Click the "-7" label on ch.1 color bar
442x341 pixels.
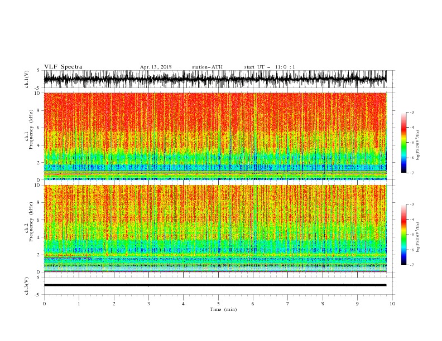point(412,173)
